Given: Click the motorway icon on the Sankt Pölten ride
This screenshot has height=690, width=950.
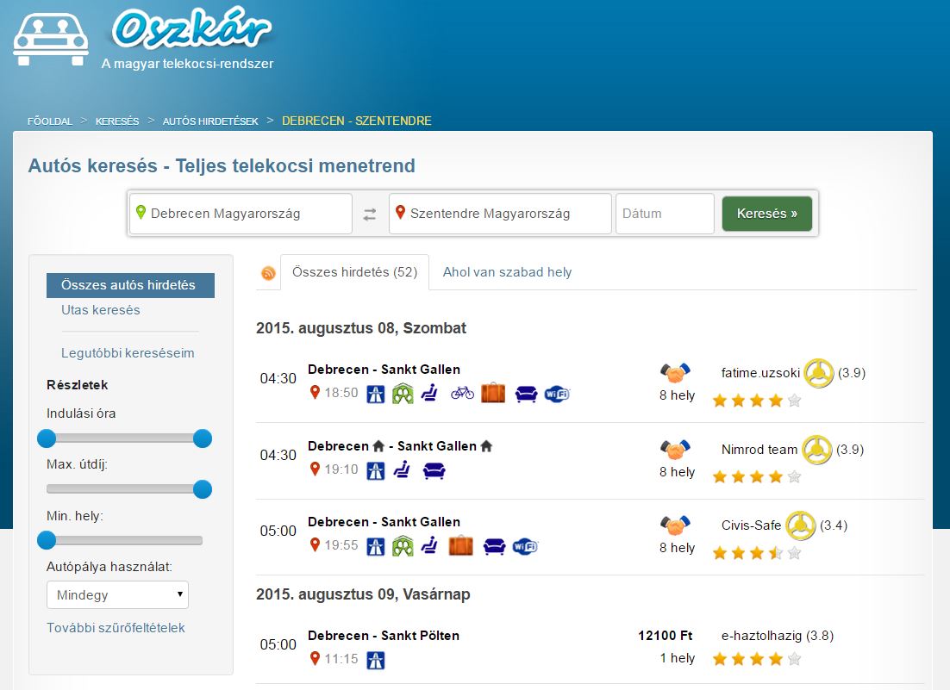Looking at the screenshot, I should click(376, 661).
